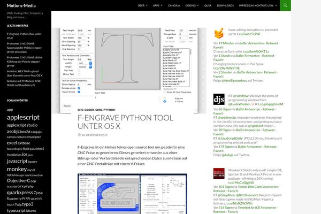Open the t.co/MnCoQjgNB tweet link
Viewport: 321px width, 214px height.
coord(241,182)
